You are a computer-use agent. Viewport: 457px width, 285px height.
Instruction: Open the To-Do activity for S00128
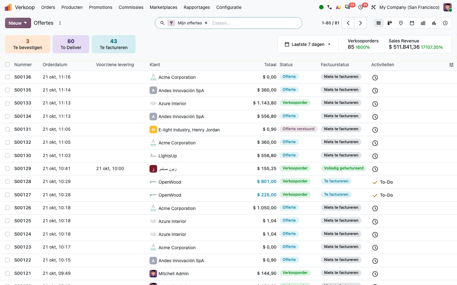pyautogui.click(x=383, y=182)
